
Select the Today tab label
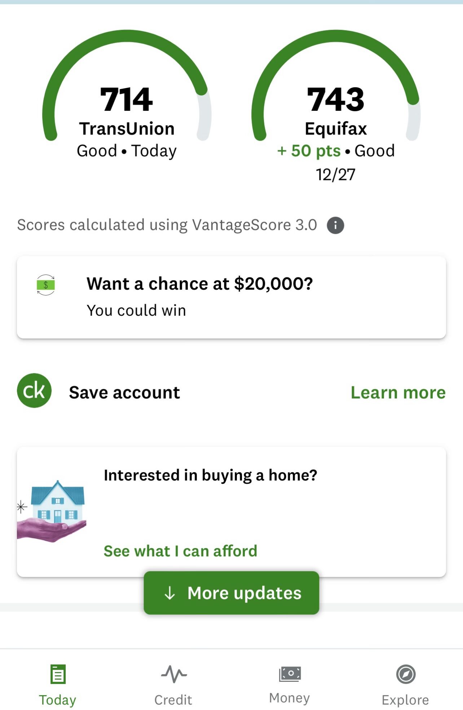[x=58, y=700]
